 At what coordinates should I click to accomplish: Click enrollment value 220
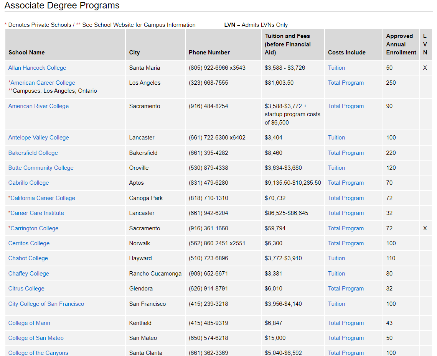click(391, 153)
